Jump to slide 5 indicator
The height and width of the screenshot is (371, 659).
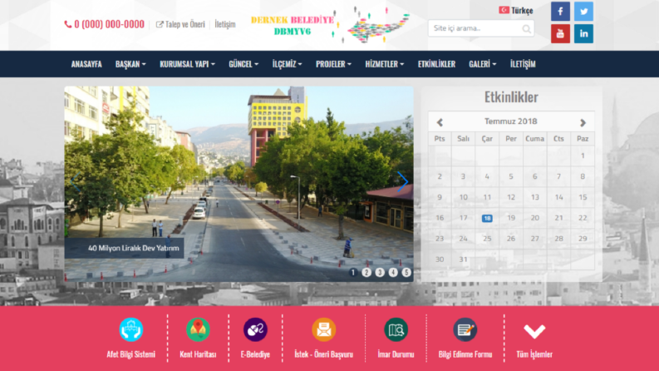click(x=406, y=273)
